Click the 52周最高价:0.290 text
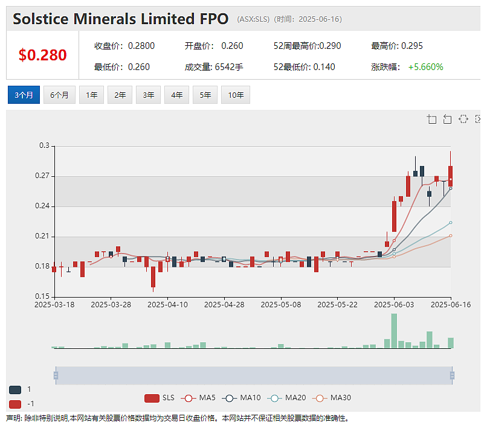This screenshot has height=431, width=487. tap(307, 46)
